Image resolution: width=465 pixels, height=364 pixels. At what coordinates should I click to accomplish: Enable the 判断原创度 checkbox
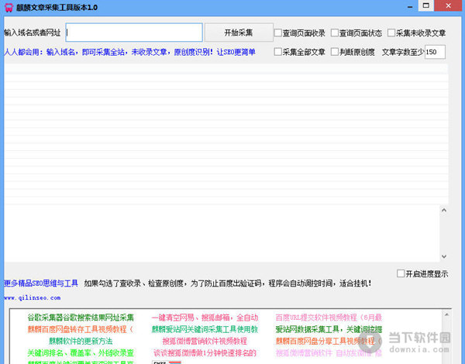coord(335,52)
